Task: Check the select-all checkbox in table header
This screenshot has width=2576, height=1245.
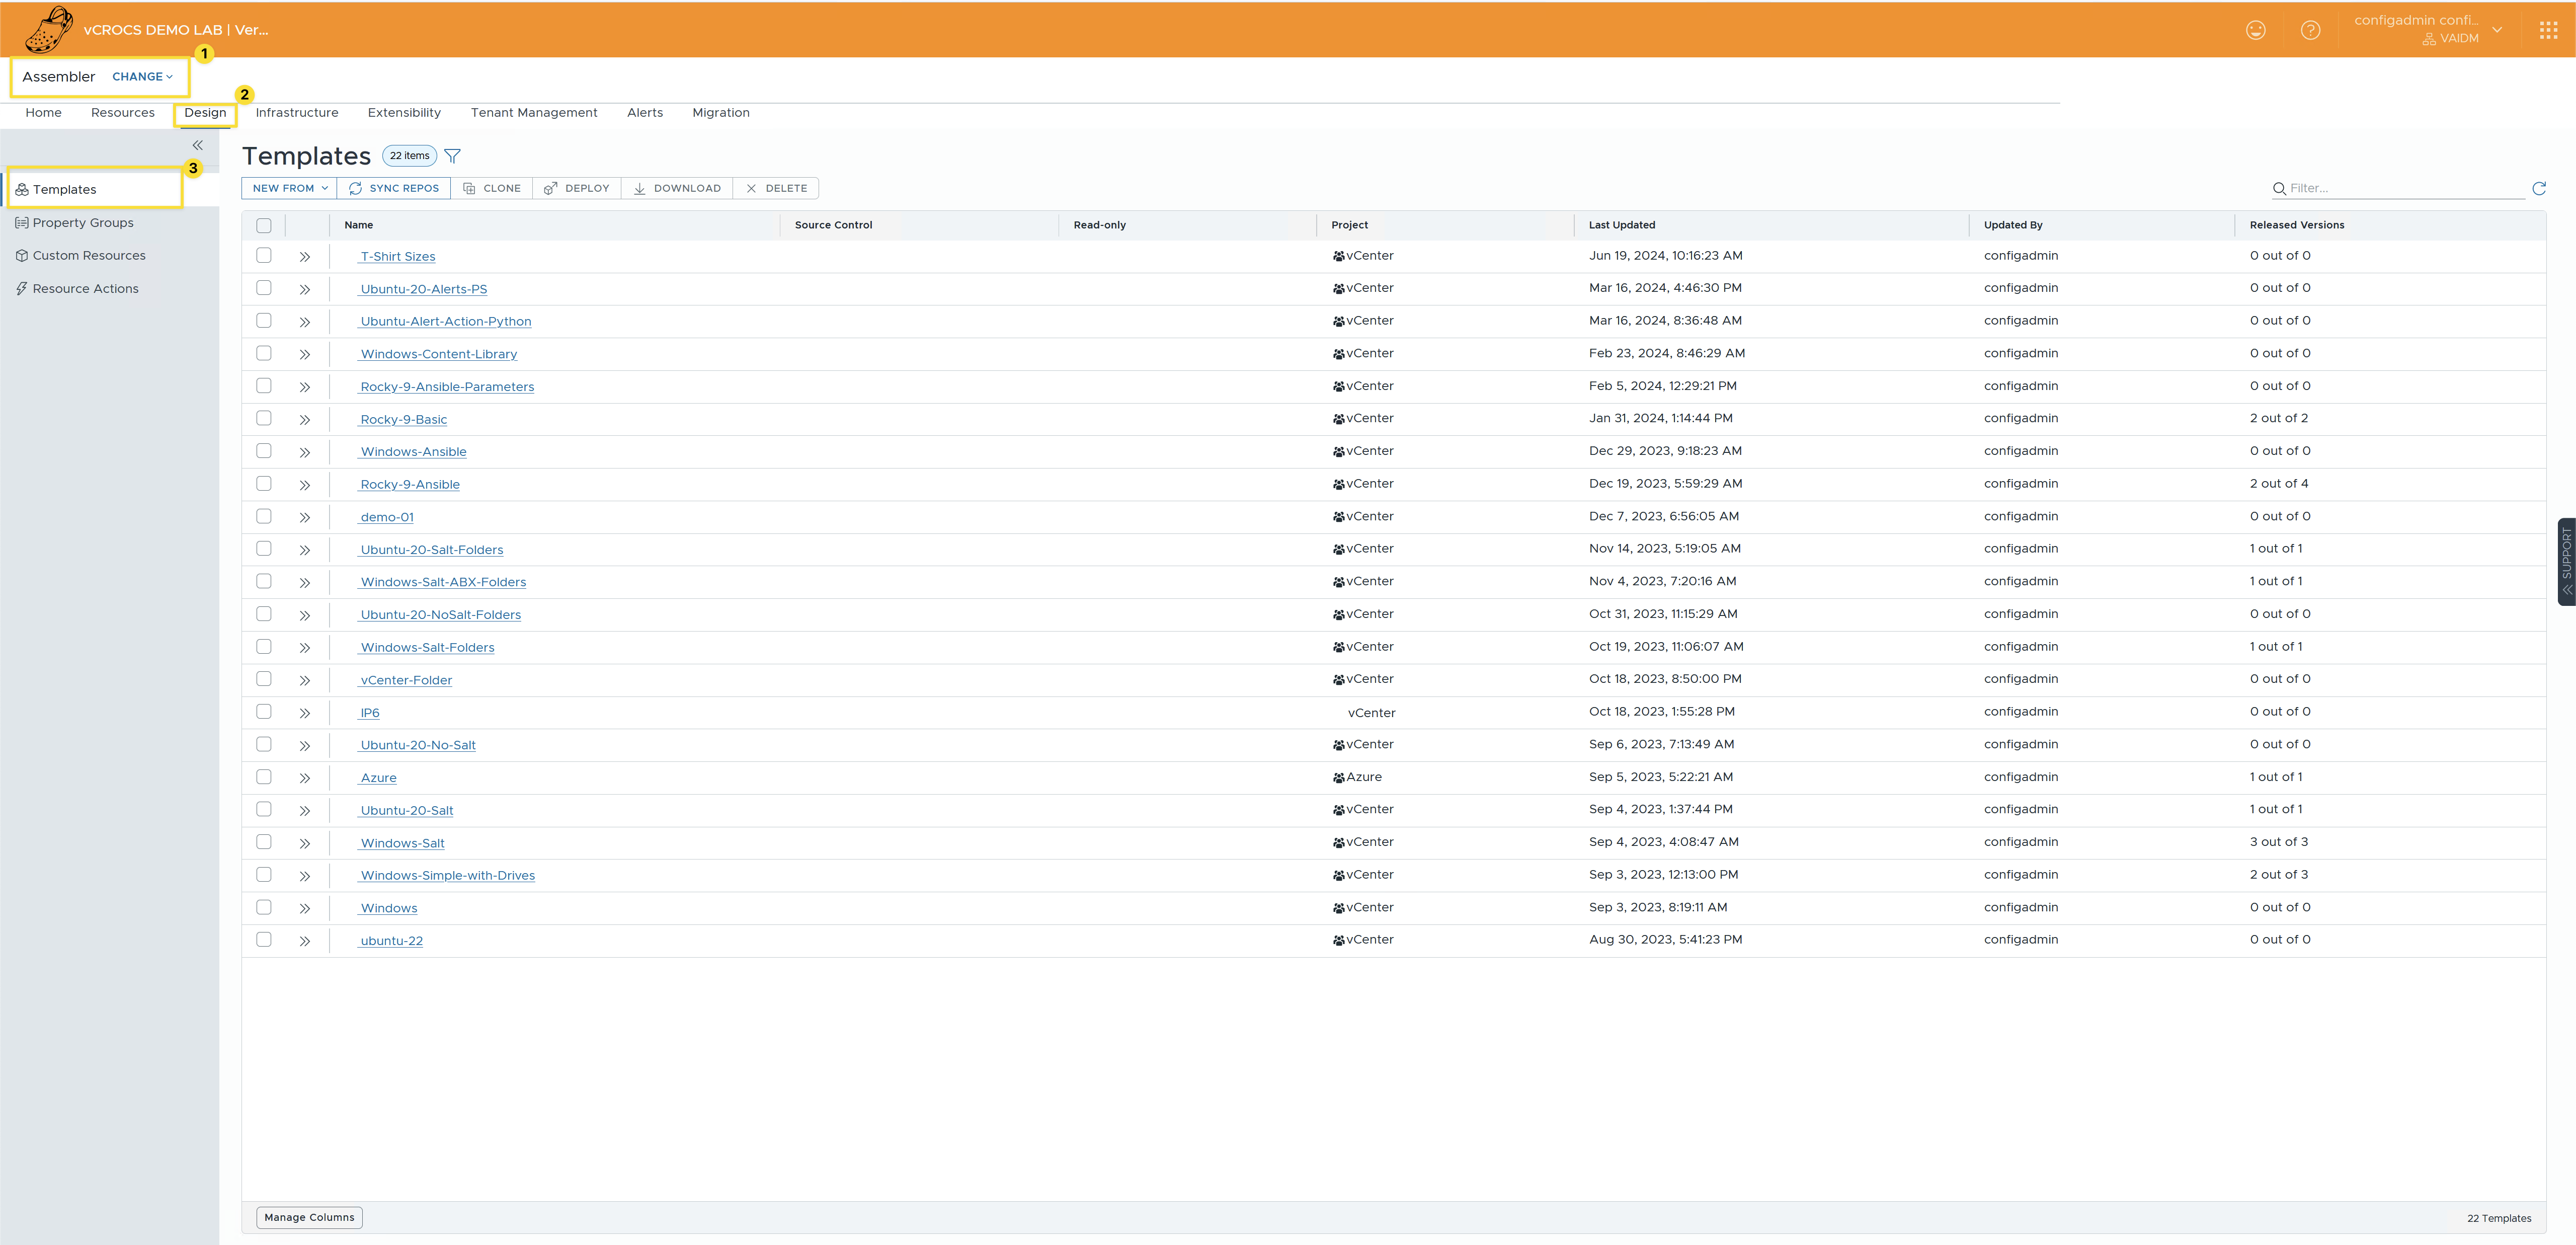Action: pos(264,225)
